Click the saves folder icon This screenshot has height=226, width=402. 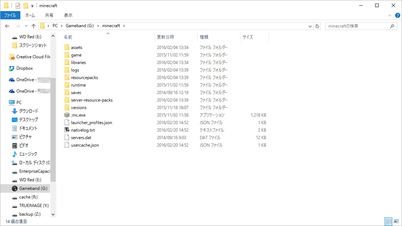(x=67, y=92)
